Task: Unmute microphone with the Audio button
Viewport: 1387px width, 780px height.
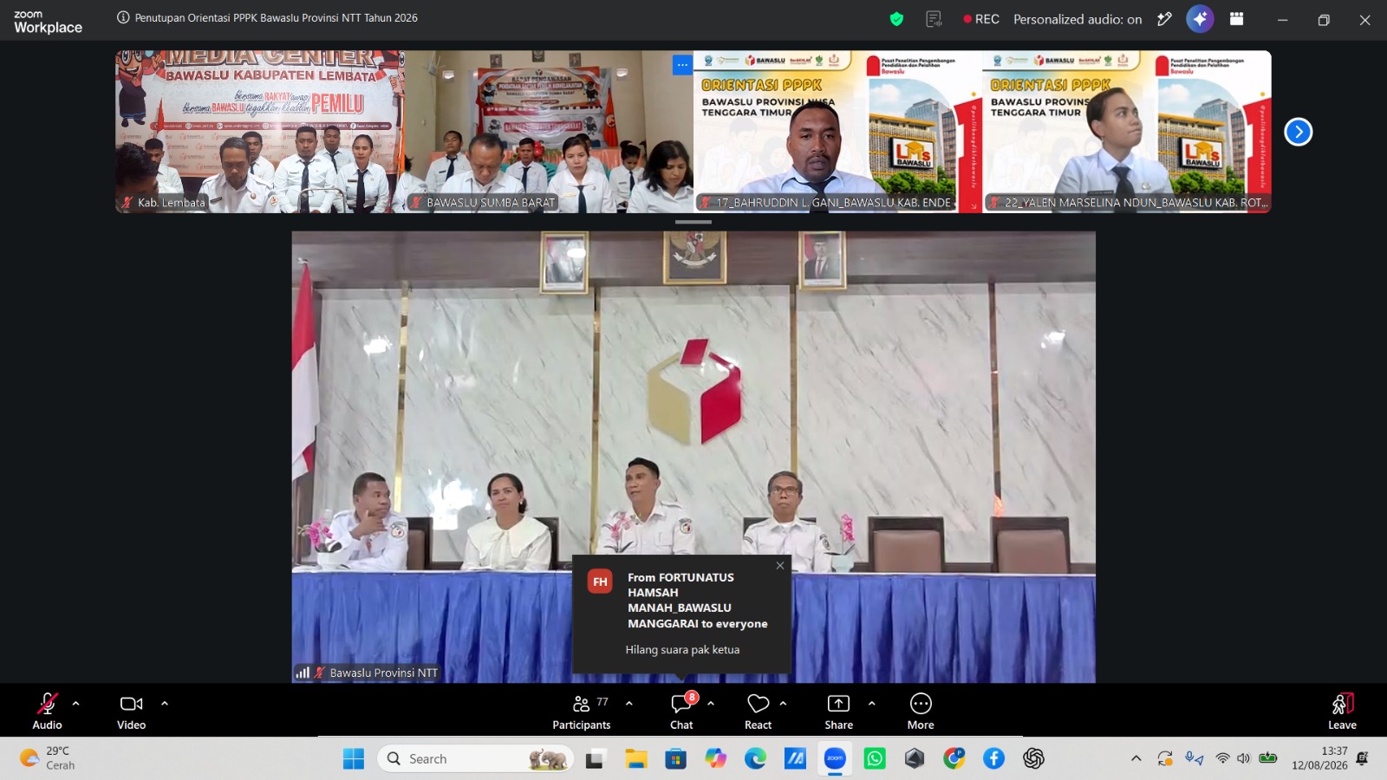Action: pyautogui.click(x=48, y=711)
